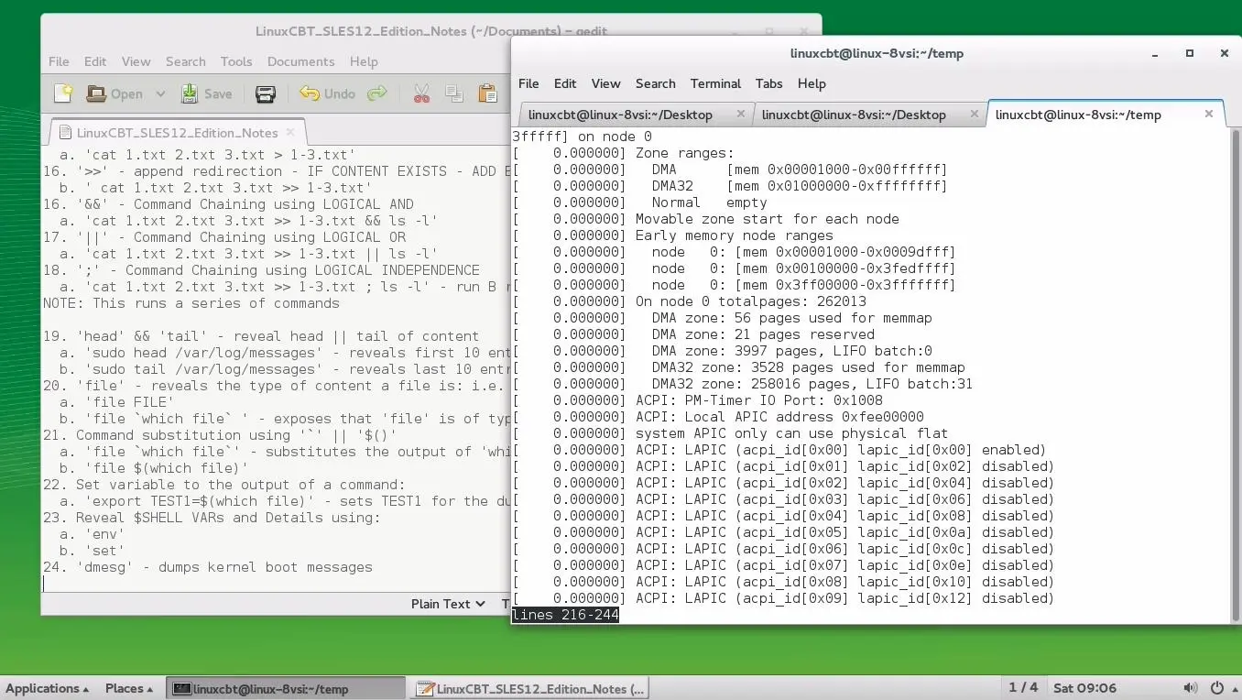
Task: Select the LinuxCBT_SLES12_Edition_Notes document tab
Action: pos(177,133)
